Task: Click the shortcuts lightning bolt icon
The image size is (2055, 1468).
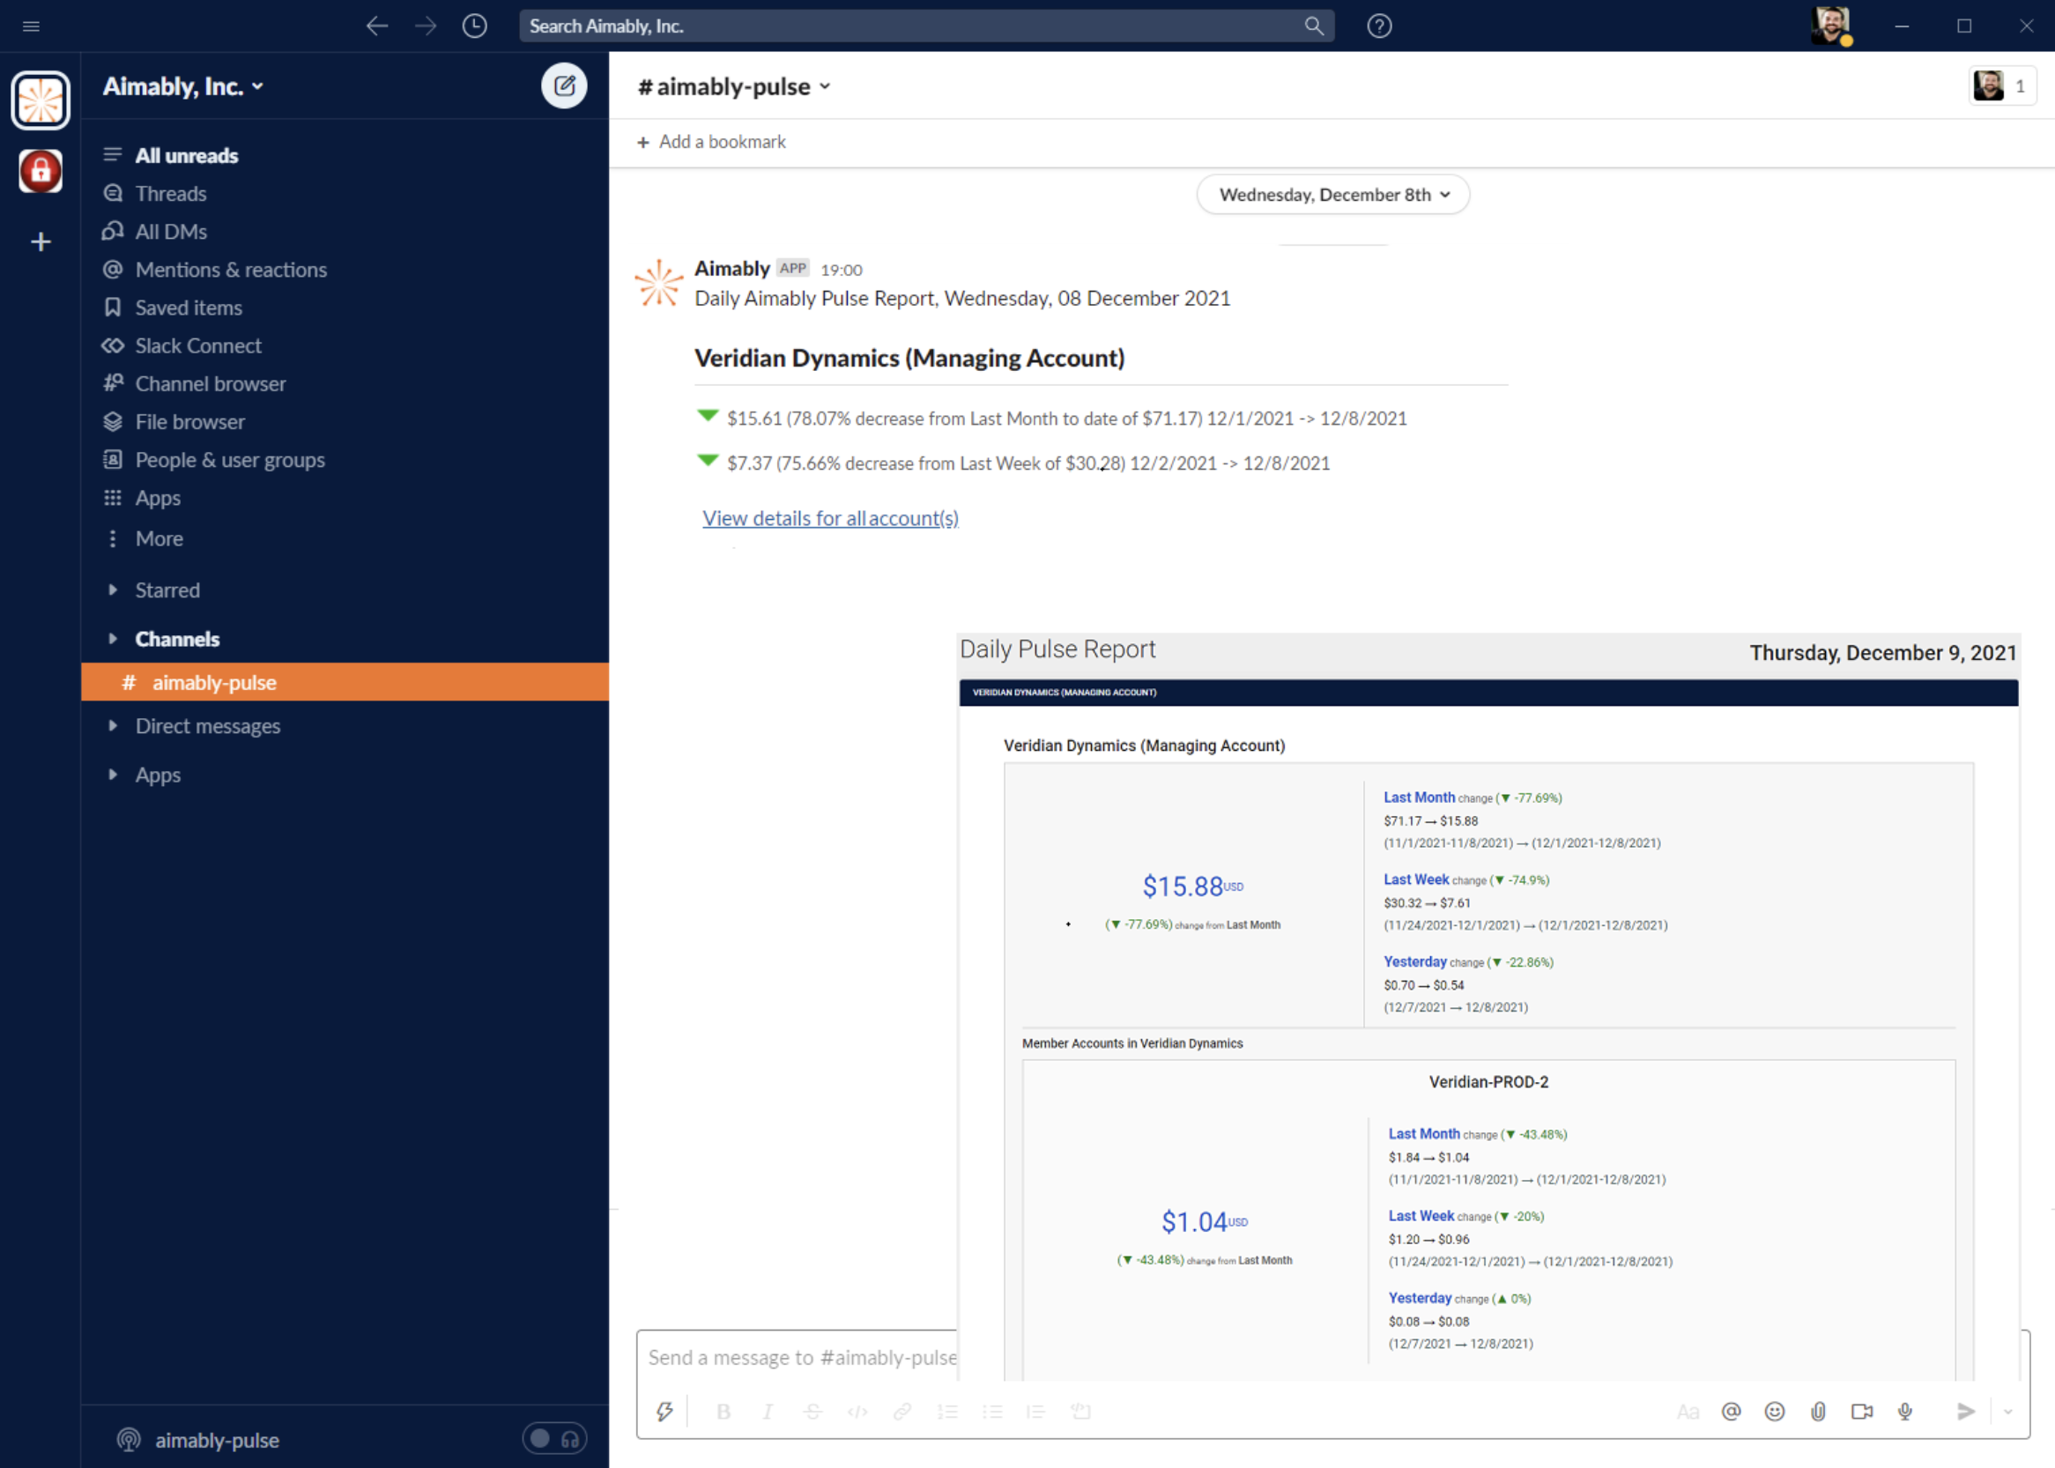Action: [x=664, y=1411]
